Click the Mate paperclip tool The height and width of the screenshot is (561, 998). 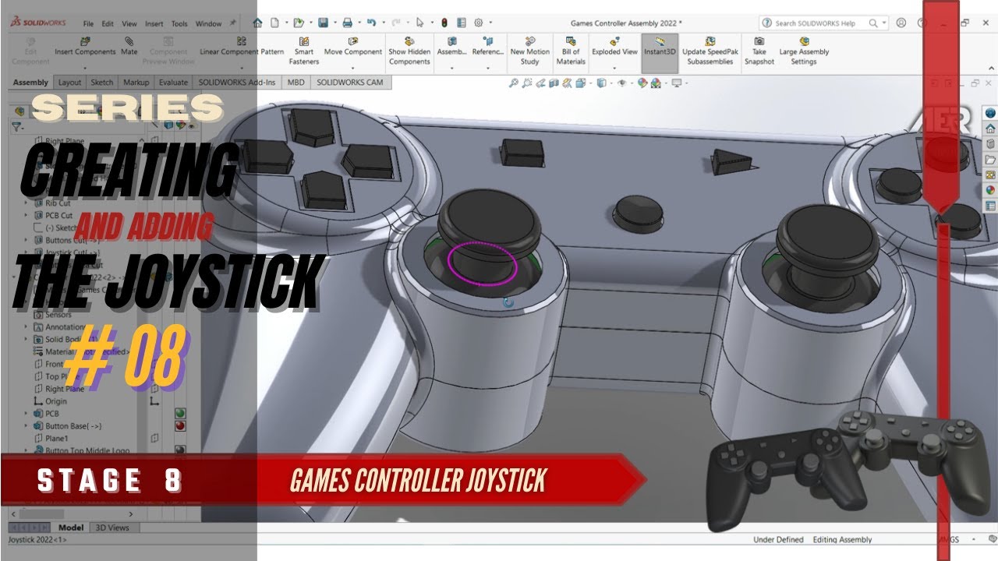pos(129,47)
